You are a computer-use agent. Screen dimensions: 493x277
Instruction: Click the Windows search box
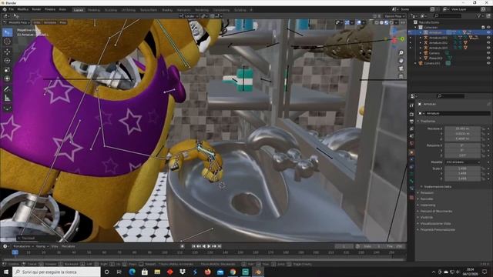(x=56, y=272)
